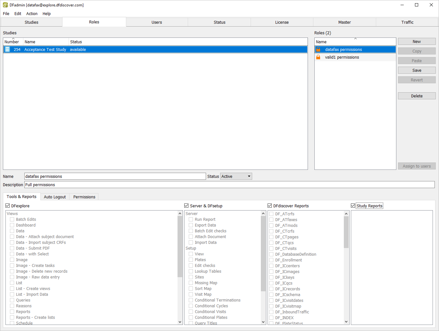439x331 pixels.
Task: Uncheck the Study Reports checkbox
Action: [353, 206]
